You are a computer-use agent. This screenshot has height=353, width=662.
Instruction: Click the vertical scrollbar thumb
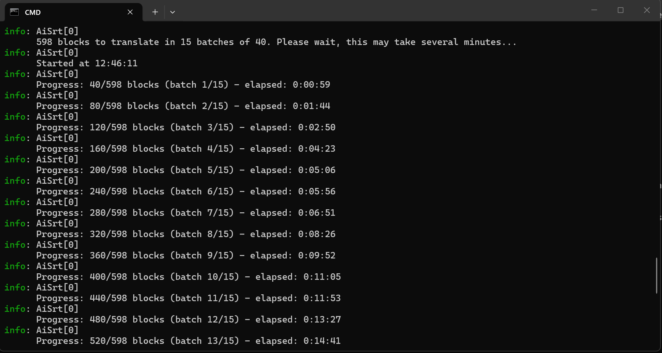pos(657,275)
